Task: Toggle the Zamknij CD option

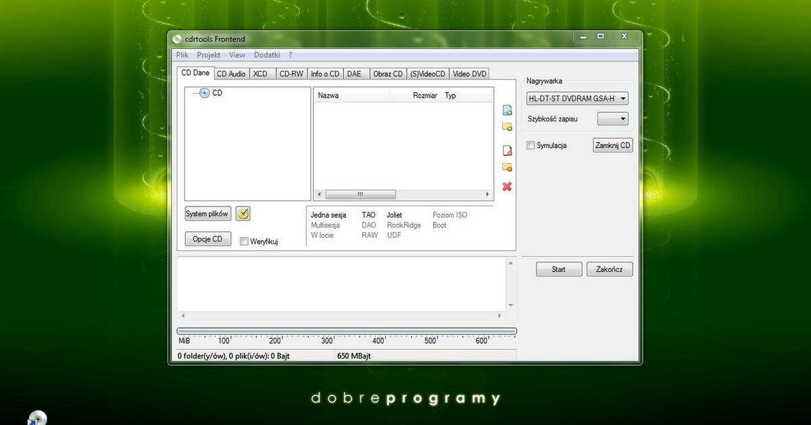Action: [612, 145]
